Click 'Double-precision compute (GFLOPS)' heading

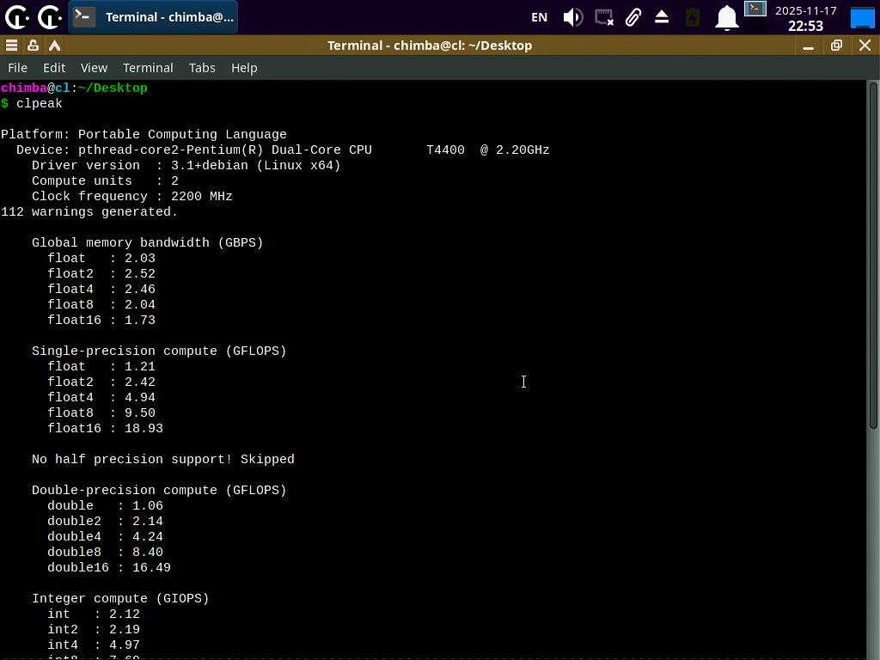[x=159, y=490]
